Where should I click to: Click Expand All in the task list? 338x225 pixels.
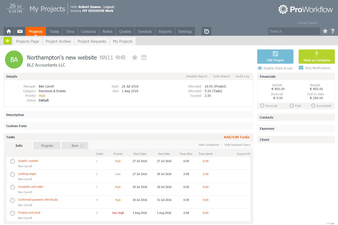pos(243,154)
